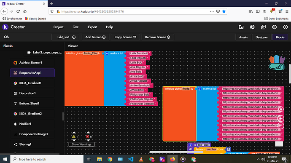Reload the browser page
Image resolution: width=291 pixels, height=163 pixels.
click(18, 11)
